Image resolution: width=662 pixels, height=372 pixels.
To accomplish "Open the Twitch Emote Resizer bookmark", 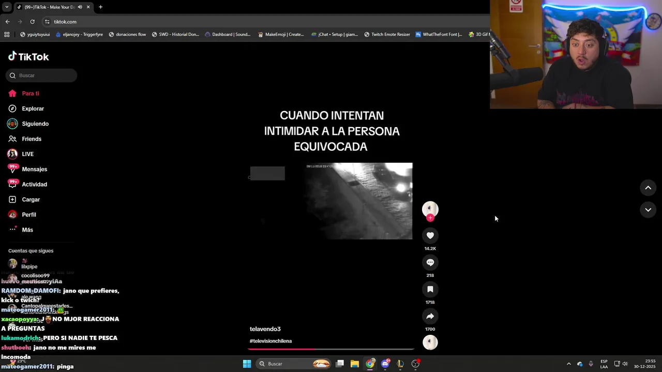I will pos(387,35).
